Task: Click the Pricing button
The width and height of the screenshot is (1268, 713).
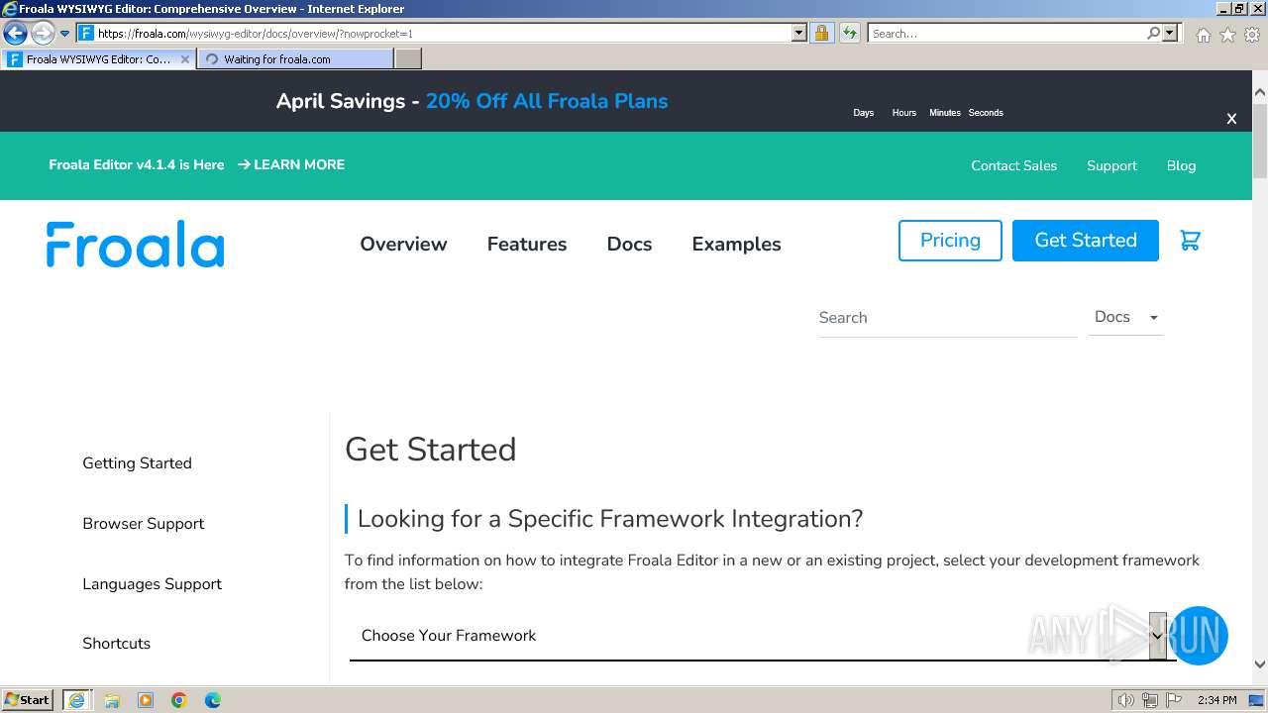Action: click(x=950, y=241)
